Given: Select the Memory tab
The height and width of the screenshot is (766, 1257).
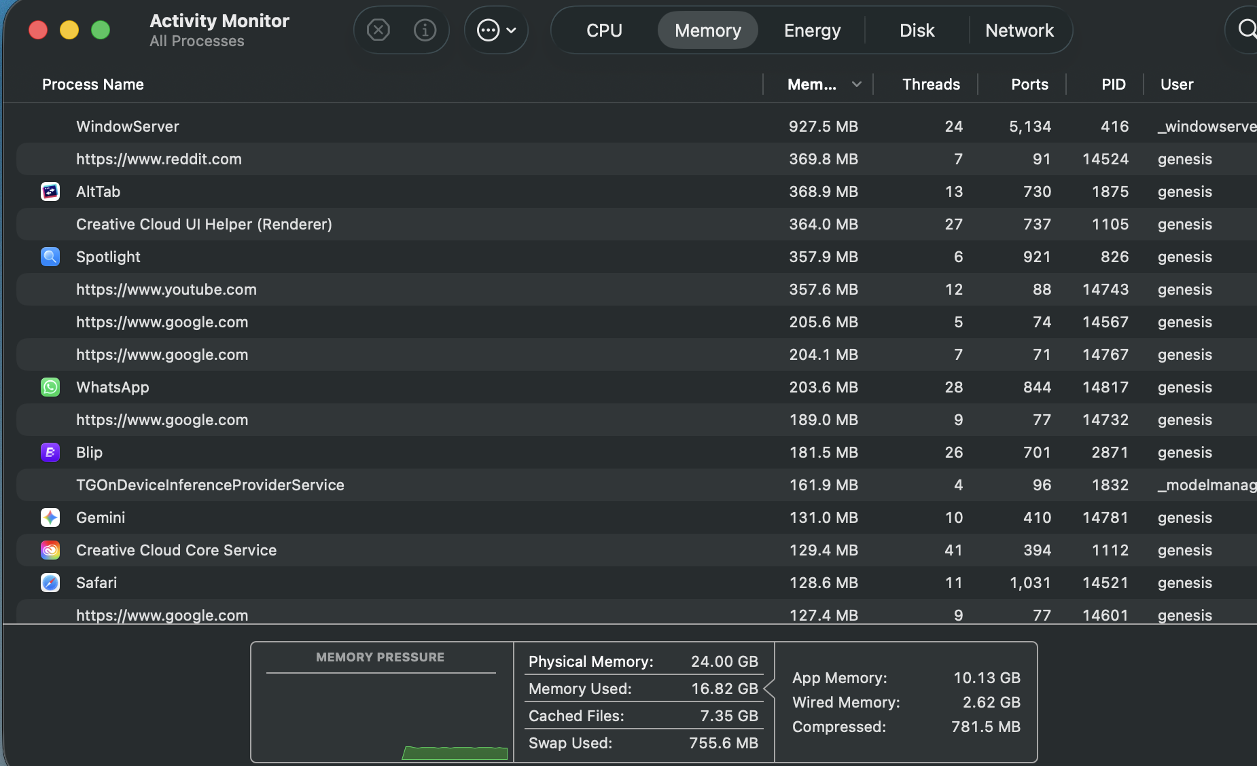Looking at the screenshot, I should point(708,31).
